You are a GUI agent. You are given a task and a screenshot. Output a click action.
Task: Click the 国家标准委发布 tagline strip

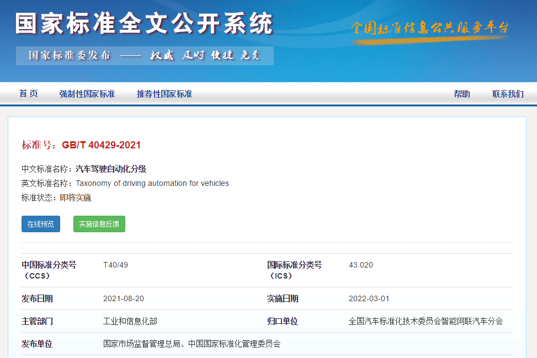tap(145, 55)
